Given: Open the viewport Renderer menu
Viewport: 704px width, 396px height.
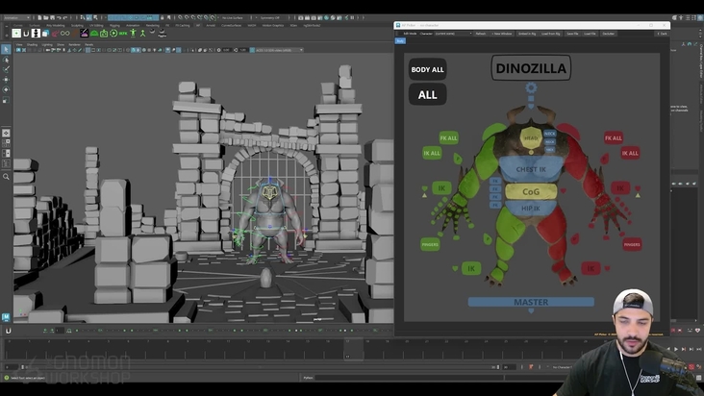Looking at the screenshot, I should (x=74, y=45).
